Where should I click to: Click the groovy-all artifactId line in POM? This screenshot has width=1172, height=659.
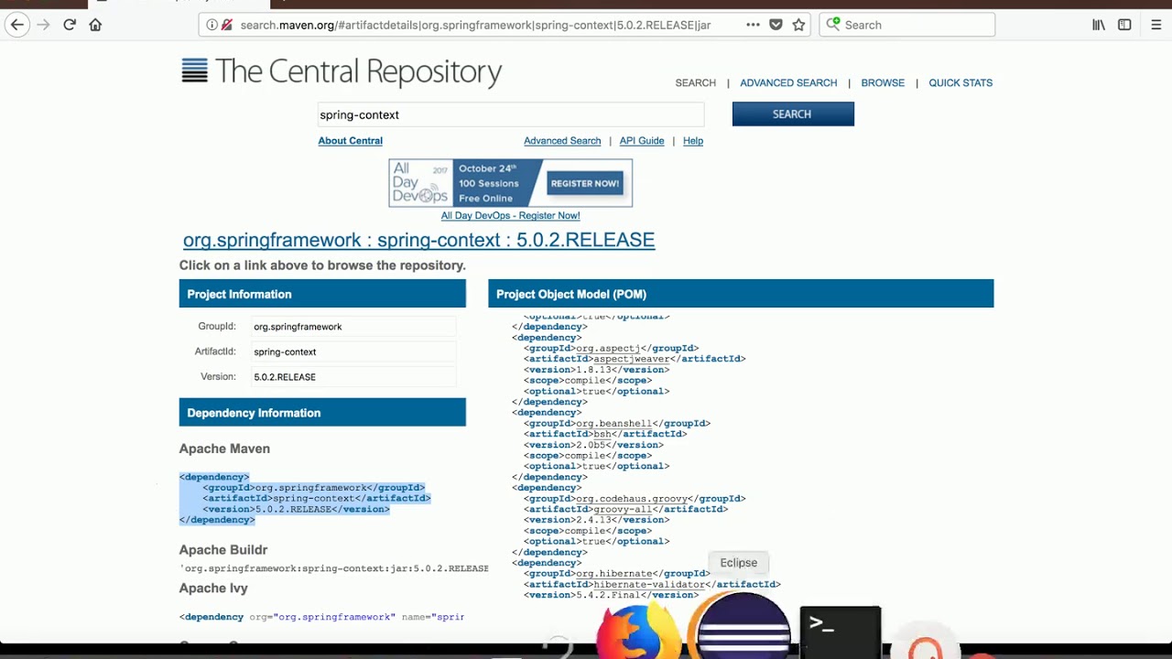tap(625, 509)
